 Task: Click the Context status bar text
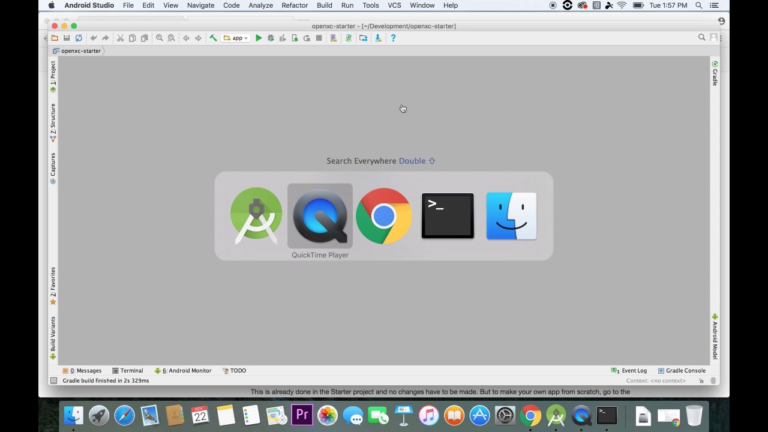click(x=656, y=381)
